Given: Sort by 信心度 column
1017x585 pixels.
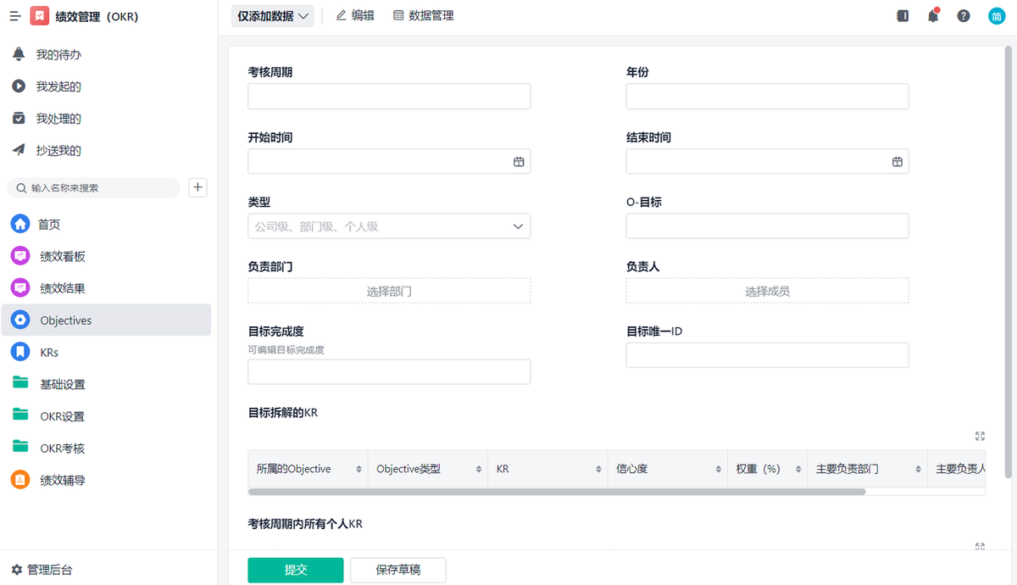Looking at the screenshot, I should point(719,469).
